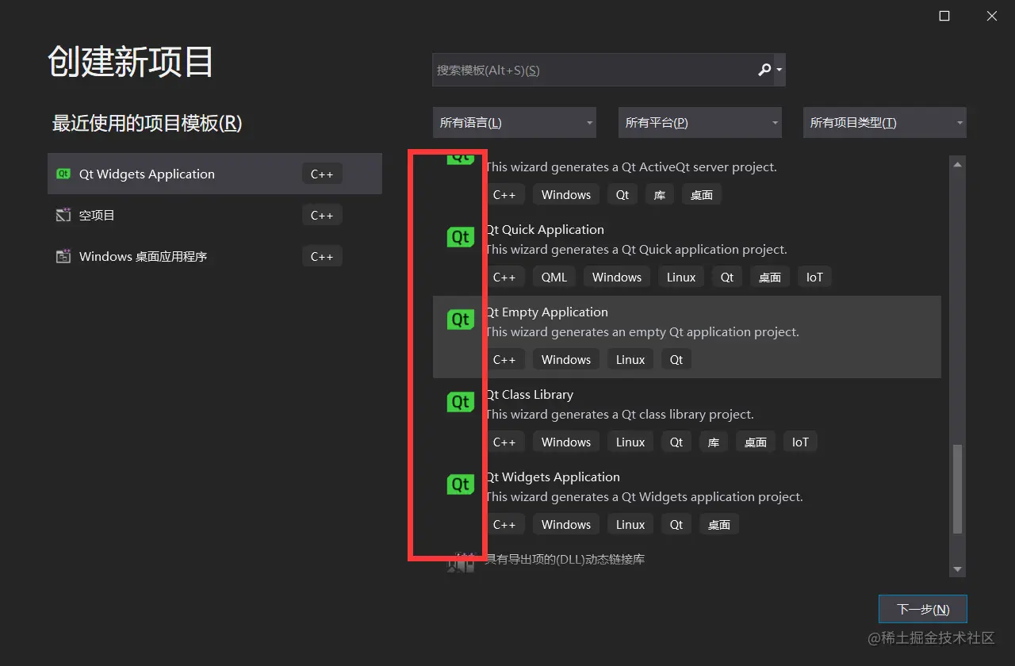The height and width of the screenshot is (666, 1015).
Task: Open the 所有项目类型 dropdown
Action: pos(885,122)
